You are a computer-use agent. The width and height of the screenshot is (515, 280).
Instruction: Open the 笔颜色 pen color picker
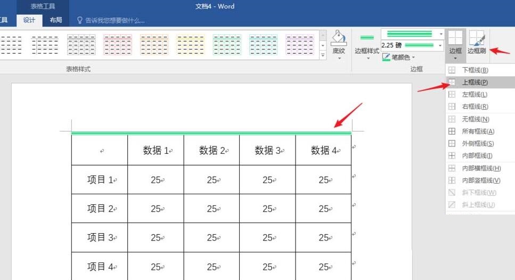point(398,57)
